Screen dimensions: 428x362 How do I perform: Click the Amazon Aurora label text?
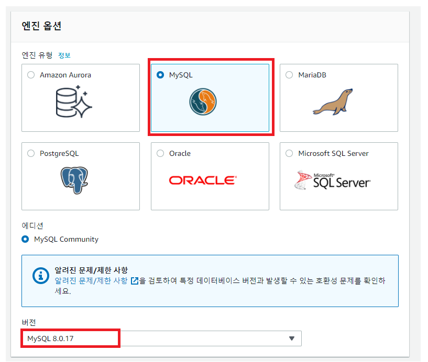(65, 75)
